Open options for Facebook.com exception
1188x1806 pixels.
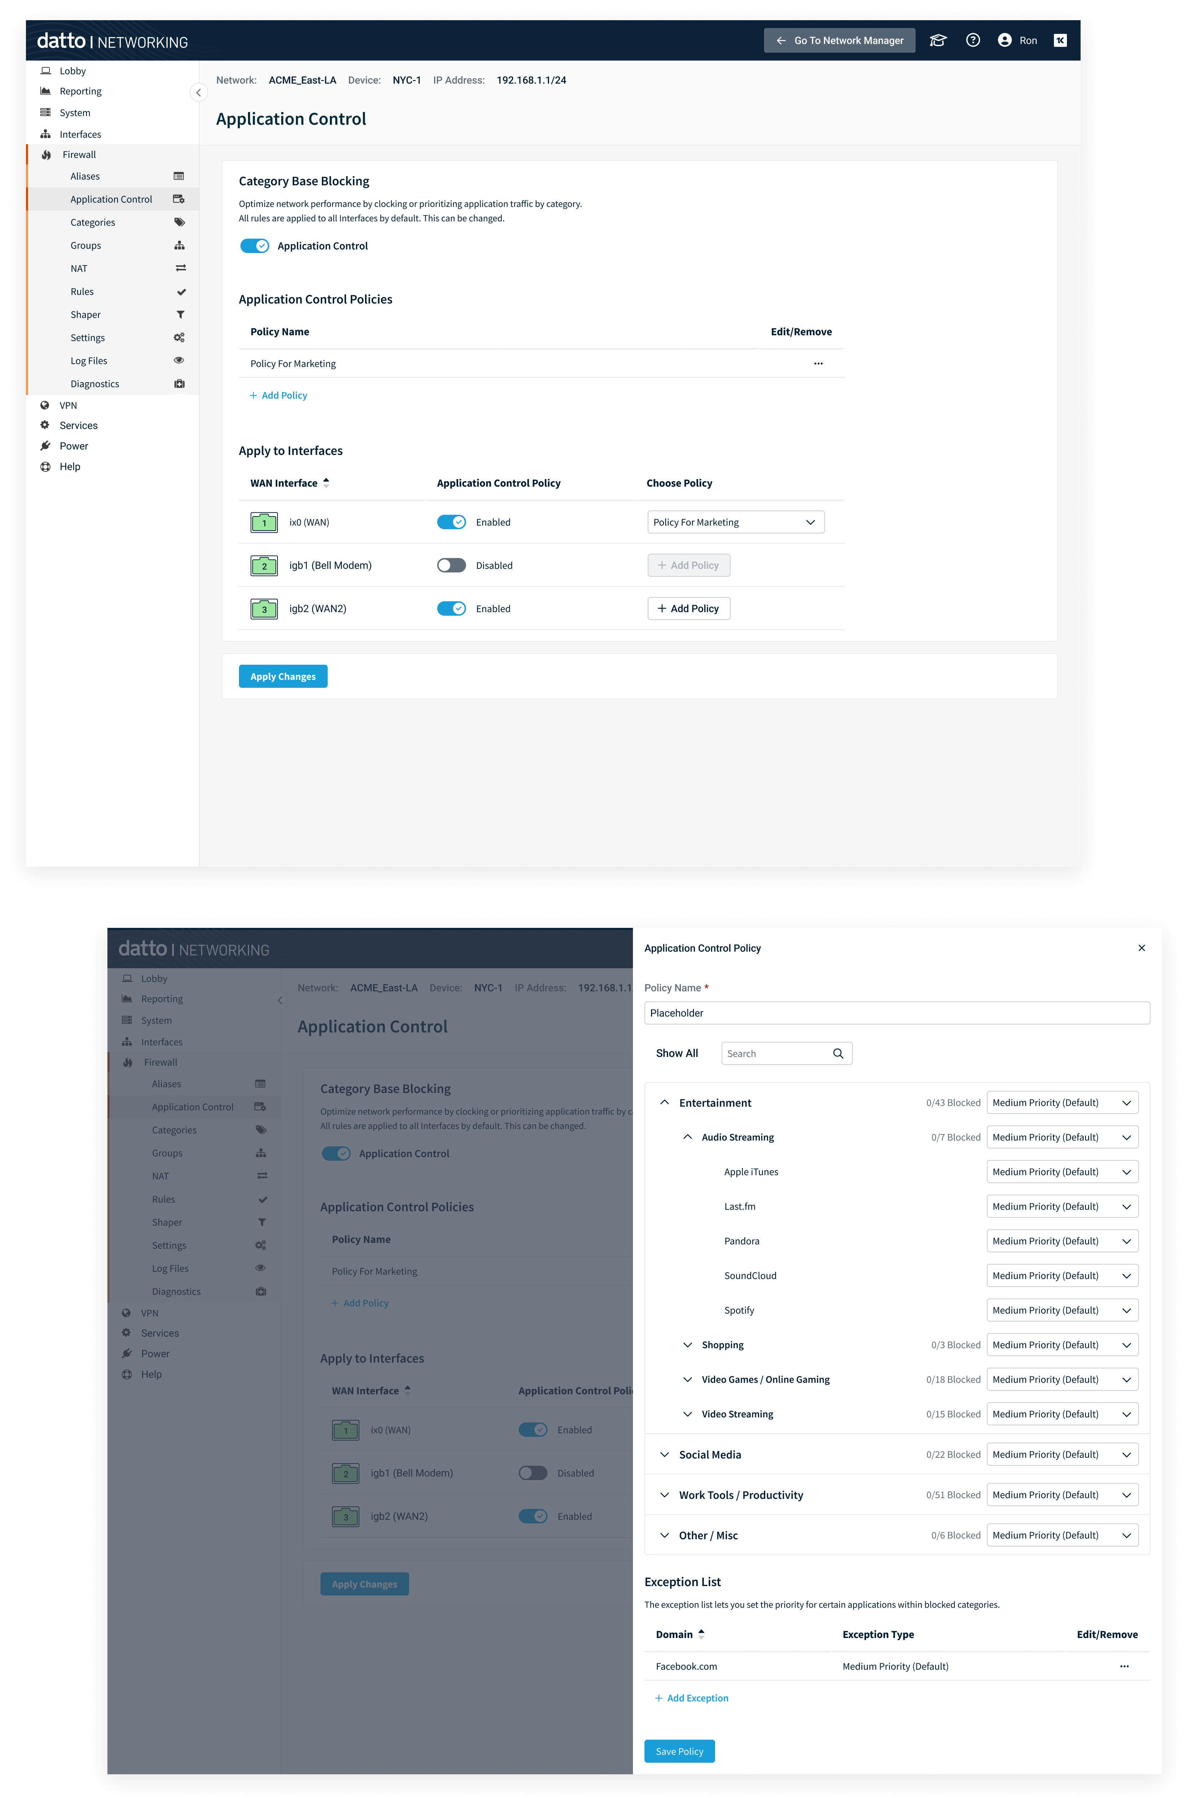point(1123,1666)
